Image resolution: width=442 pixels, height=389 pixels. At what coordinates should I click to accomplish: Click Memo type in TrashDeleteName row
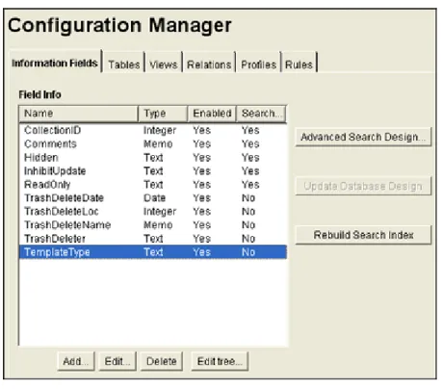click(x=158, y=225)
